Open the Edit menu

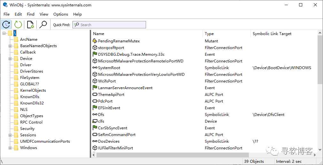18,14
